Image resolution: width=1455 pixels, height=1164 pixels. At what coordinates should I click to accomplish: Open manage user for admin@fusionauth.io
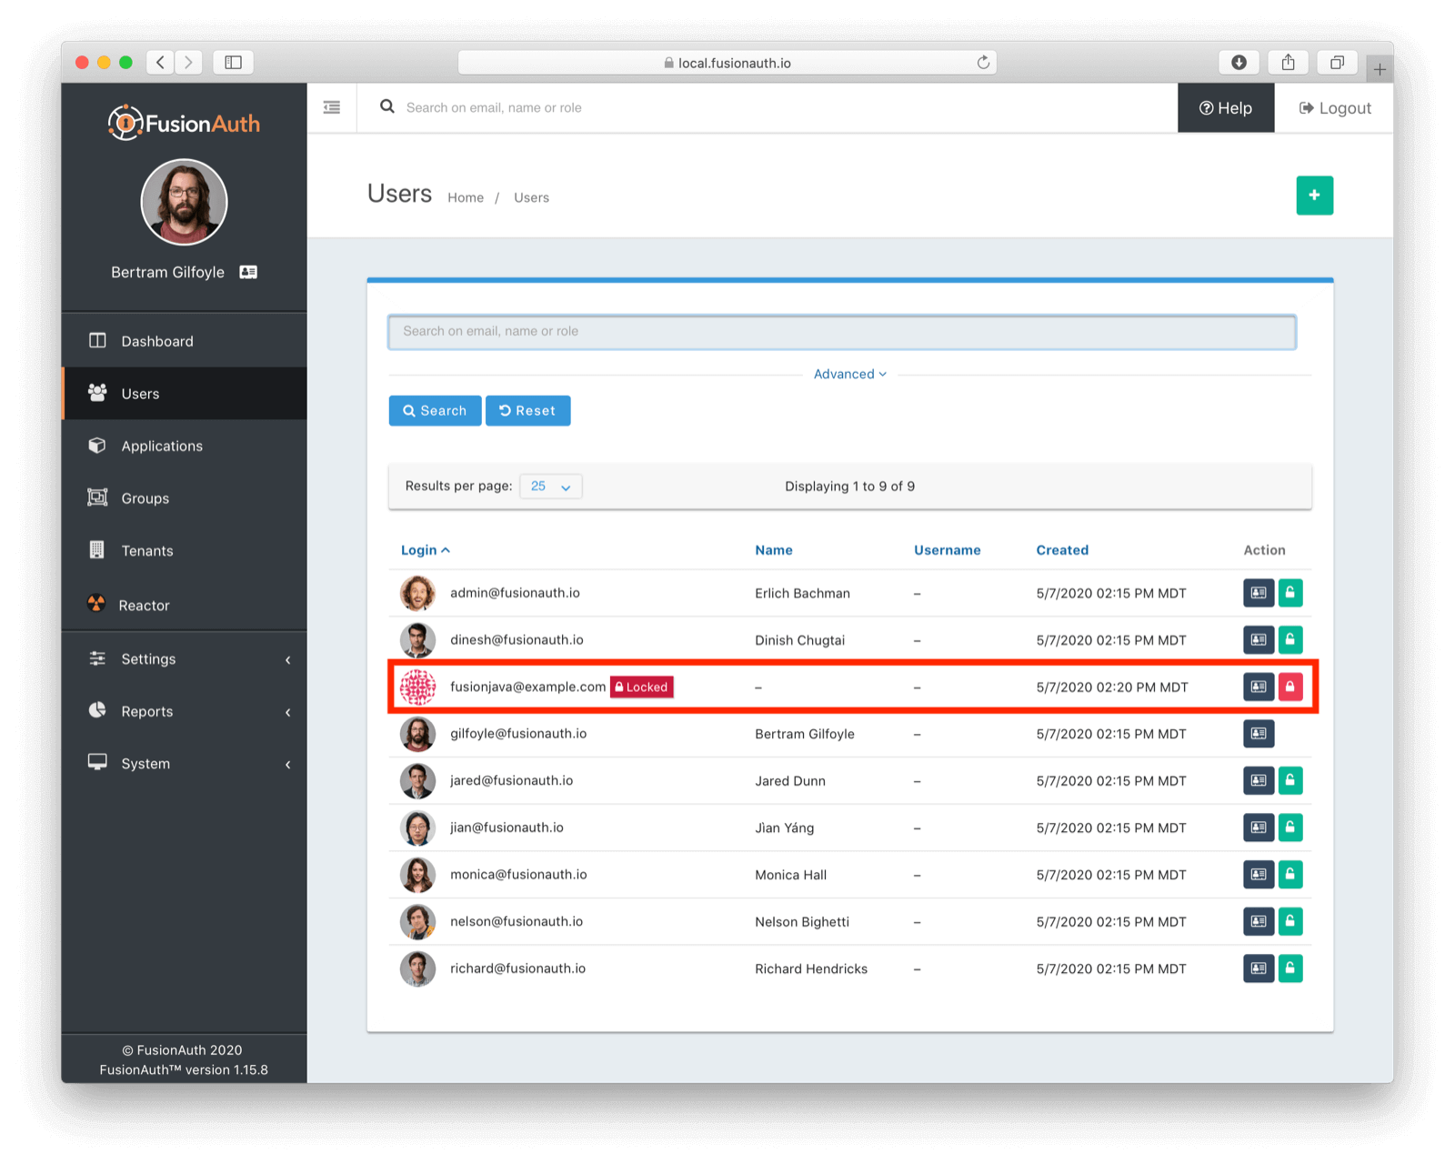pyautogui.click(x=1259, y=593)
